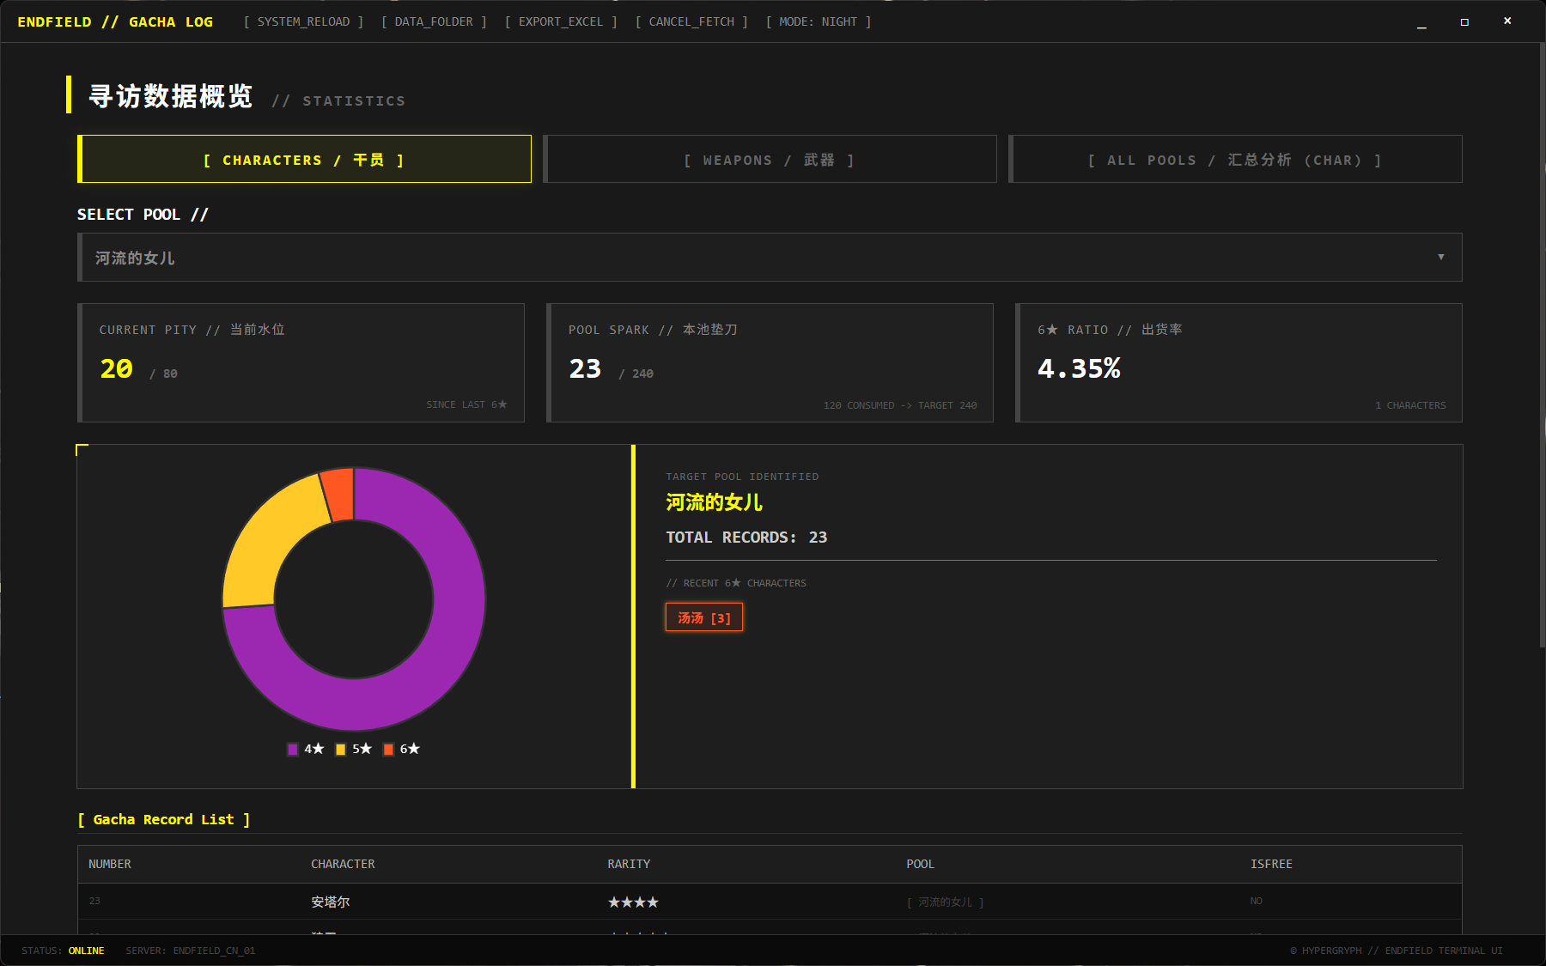This screenshot has width=1546, height=966.
Task: Click SERVER: ENDFIELD_CN_01 in status bar
Action: (x=191, y=951)
